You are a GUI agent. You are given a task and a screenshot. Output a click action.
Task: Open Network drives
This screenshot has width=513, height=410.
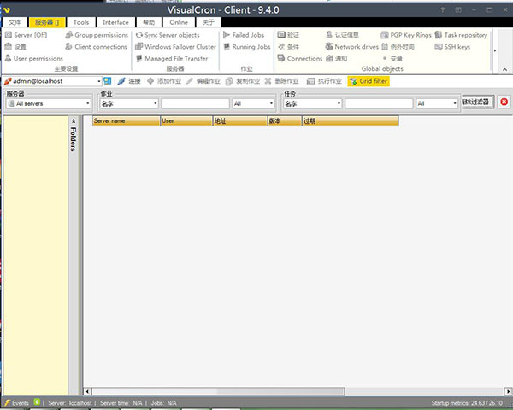tap(352, 46)
